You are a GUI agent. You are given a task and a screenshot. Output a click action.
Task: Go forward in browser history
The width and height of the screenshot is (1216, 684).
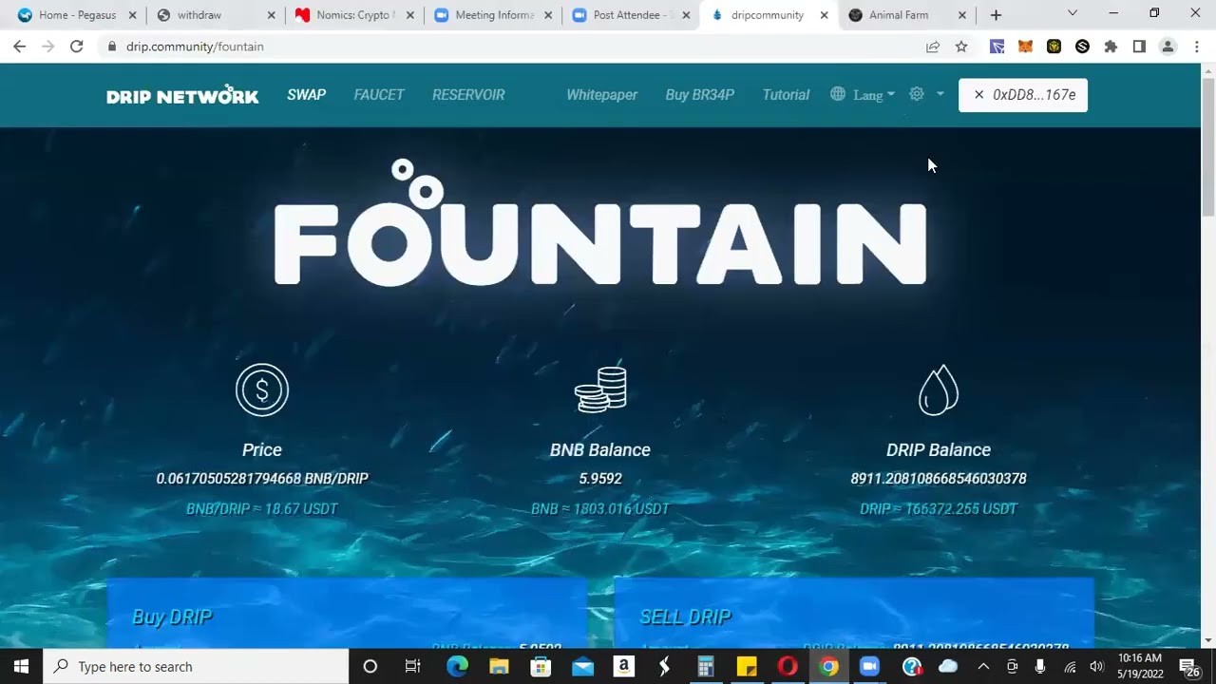point(48,47)
